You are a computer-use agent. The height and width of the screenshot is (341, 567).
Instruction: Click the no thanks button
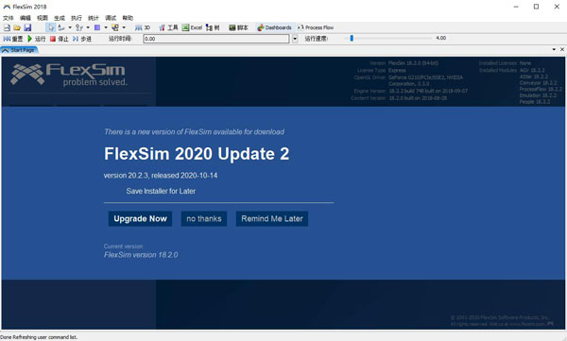point(204,219)
